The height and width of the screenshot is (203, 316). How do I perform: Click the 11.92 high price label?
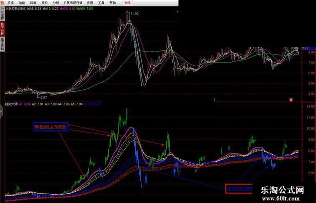(134, 14)
